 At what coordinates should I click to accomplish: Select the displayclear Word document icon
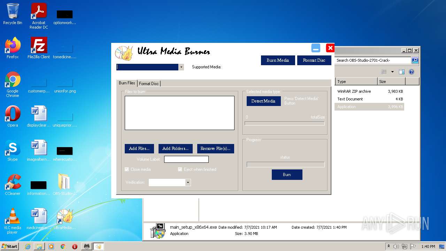point(39,116)
